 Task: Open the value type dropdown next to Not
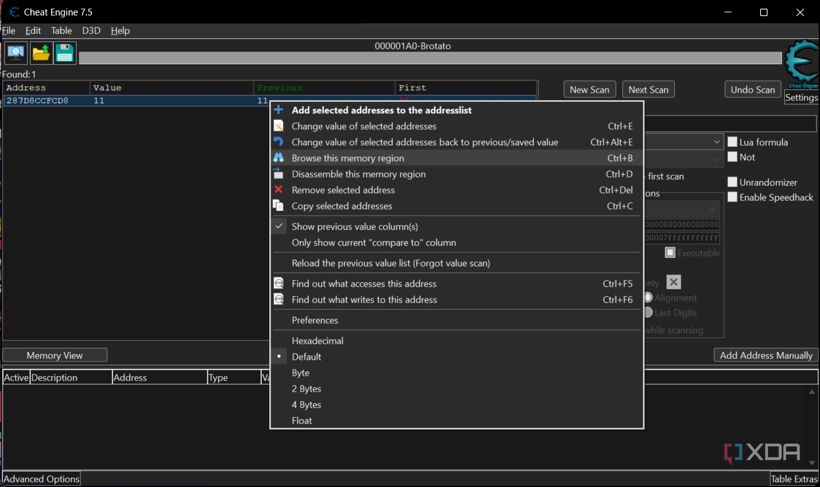[716, 159]
